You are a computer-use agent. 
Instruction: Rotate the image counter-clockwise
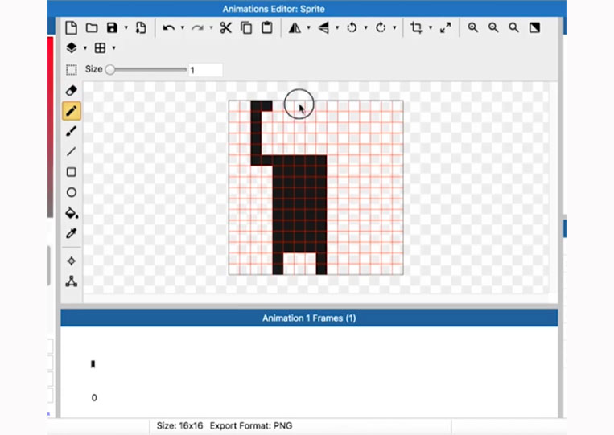[352, 28]
